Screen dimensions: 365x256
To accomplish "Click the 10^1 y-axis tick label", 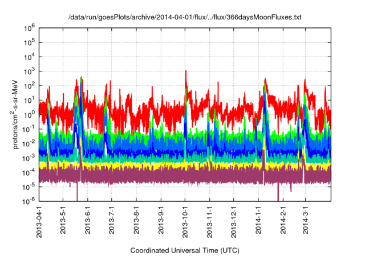I will (29, 101).
